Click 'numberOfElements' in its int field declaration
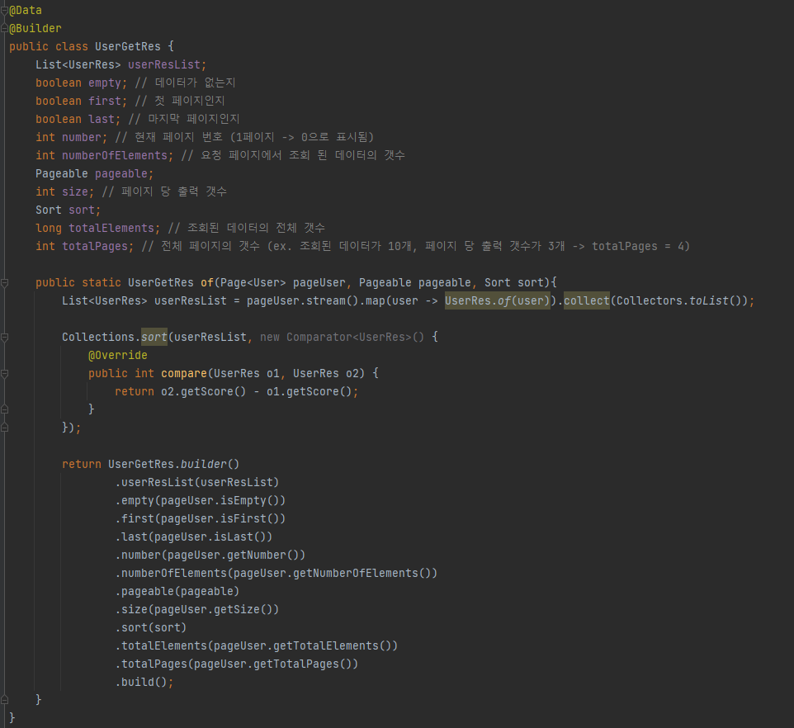Viewport: 794px width, 728px height. (x=115, y=155)
